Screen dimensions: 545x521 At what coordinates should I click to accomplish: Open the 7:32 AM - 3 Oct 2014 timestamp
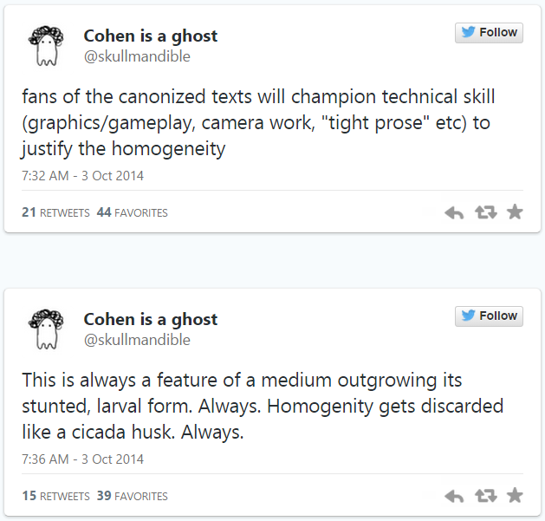coord(82,175)
